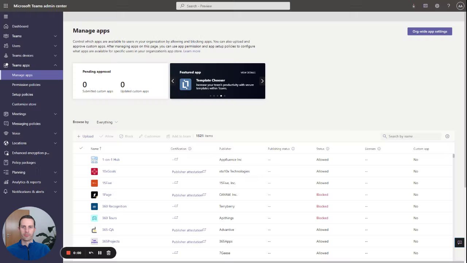Collapse the Teams apps section
This screenshot has width=467, height=263.
tap(55, 65)
